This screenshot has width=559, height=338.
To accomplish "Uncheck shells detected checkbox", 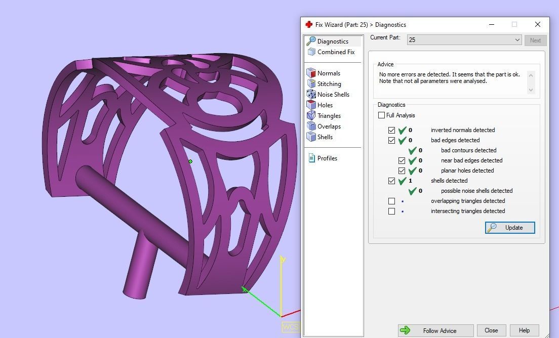I will tap(391, 181).
